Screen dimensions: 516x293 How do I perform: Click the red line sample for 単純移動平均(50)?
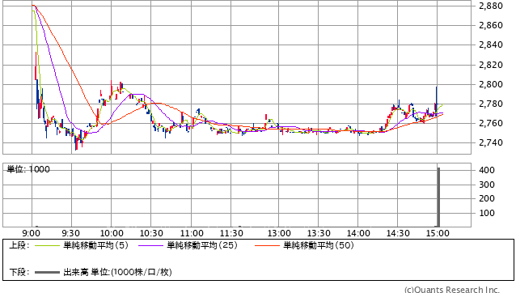click(267, 245)
